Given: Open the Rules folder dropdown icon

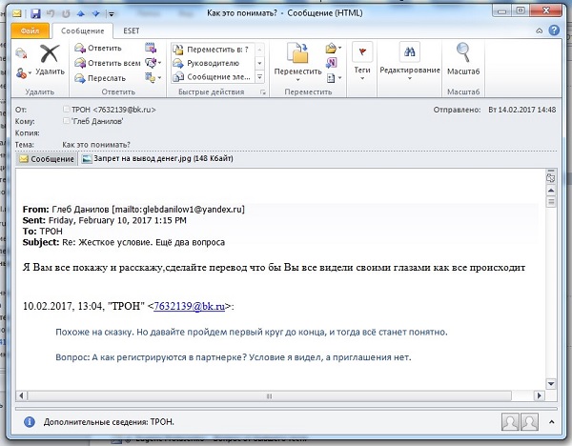Looking at the screenshot, I should pyautogui.click(x=334, y=49).
